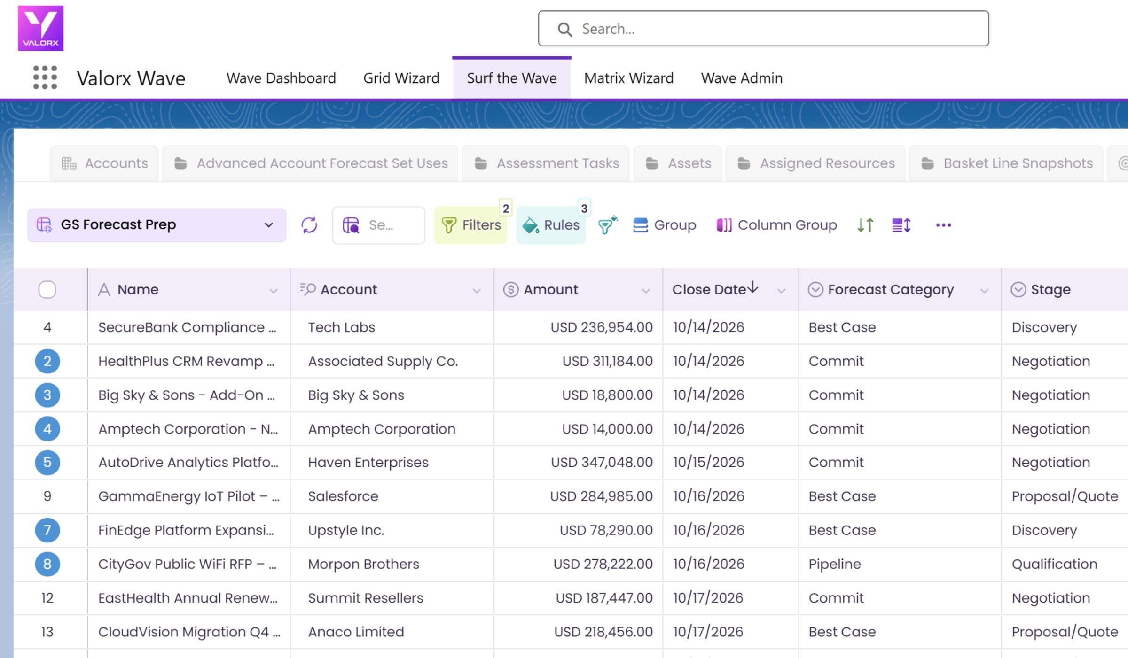The width and height of the screenshot is (1128, 658).
Task: Click the global Search field
Action: (763, 29)
